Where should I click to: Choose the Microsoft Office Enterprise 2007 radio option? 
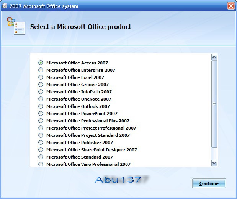point(41,70)
